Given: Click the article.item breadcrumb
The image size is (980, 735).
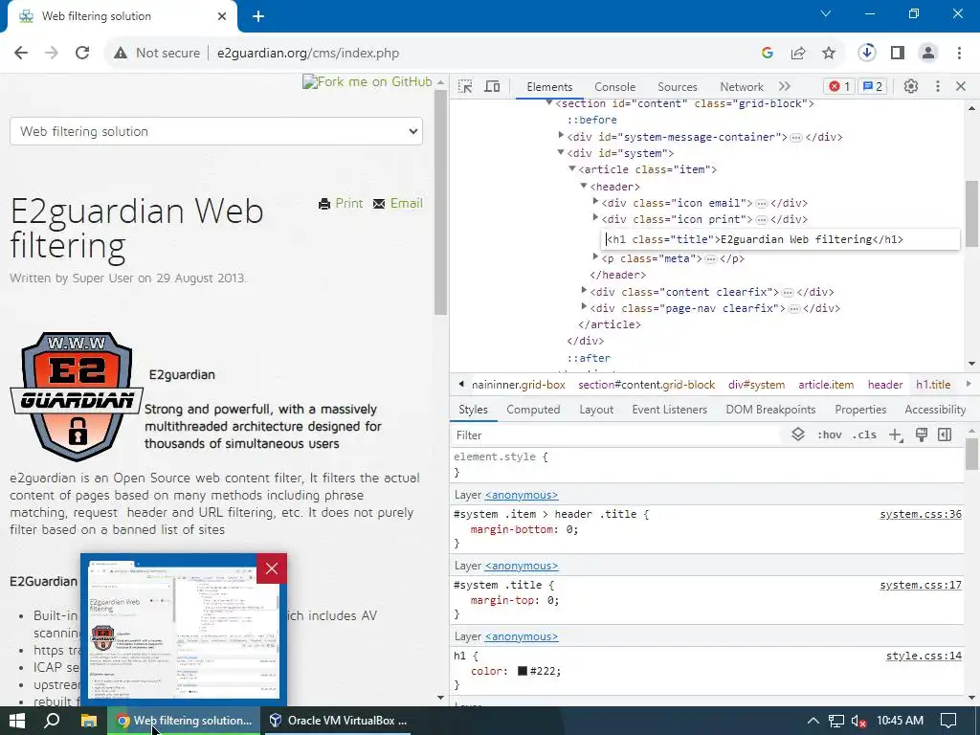Looking at the screenshot, I should coord(826,385).
